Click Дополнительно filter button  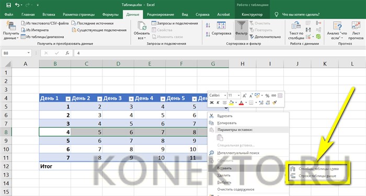pos(265,37)
